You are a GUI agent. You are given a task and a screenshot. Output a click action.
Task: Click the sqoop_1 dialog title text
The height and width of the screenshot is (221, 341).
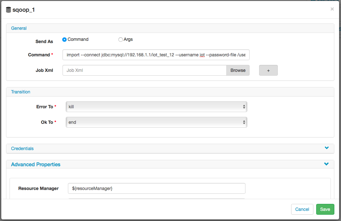(23, 10)
